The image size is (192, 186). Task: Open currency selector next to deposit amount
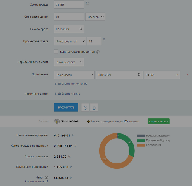click(87, 3)
